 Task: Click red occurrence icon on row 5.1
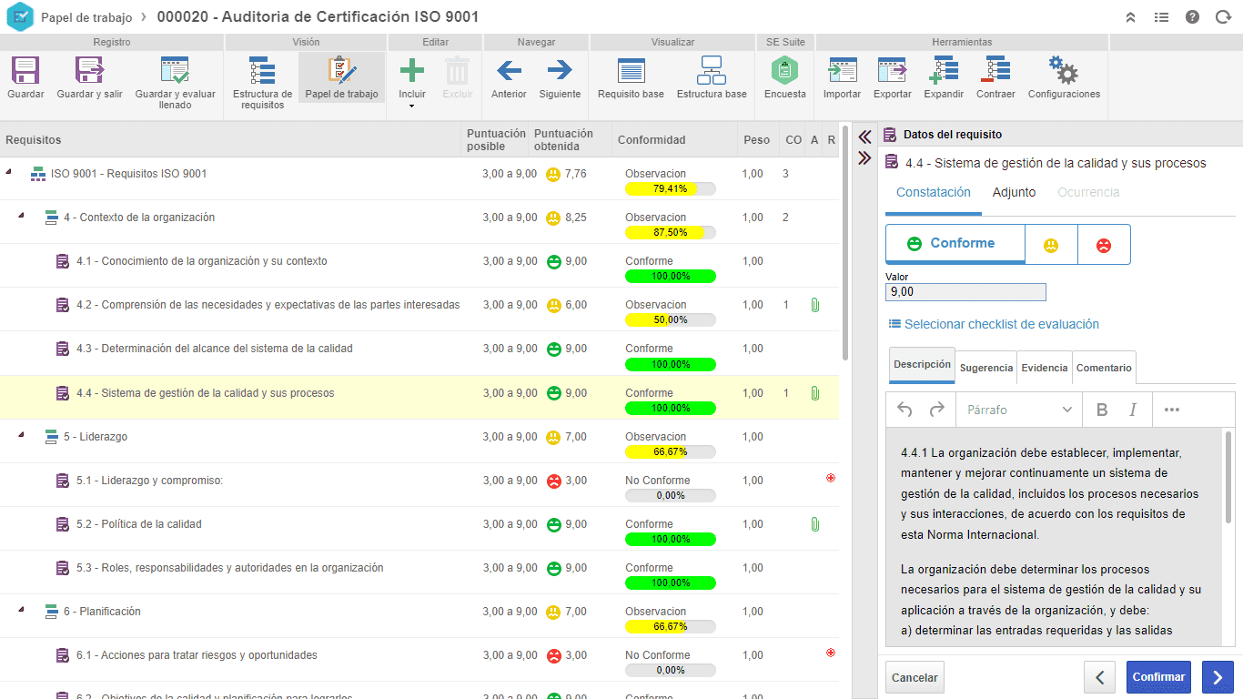click(831, 478)
